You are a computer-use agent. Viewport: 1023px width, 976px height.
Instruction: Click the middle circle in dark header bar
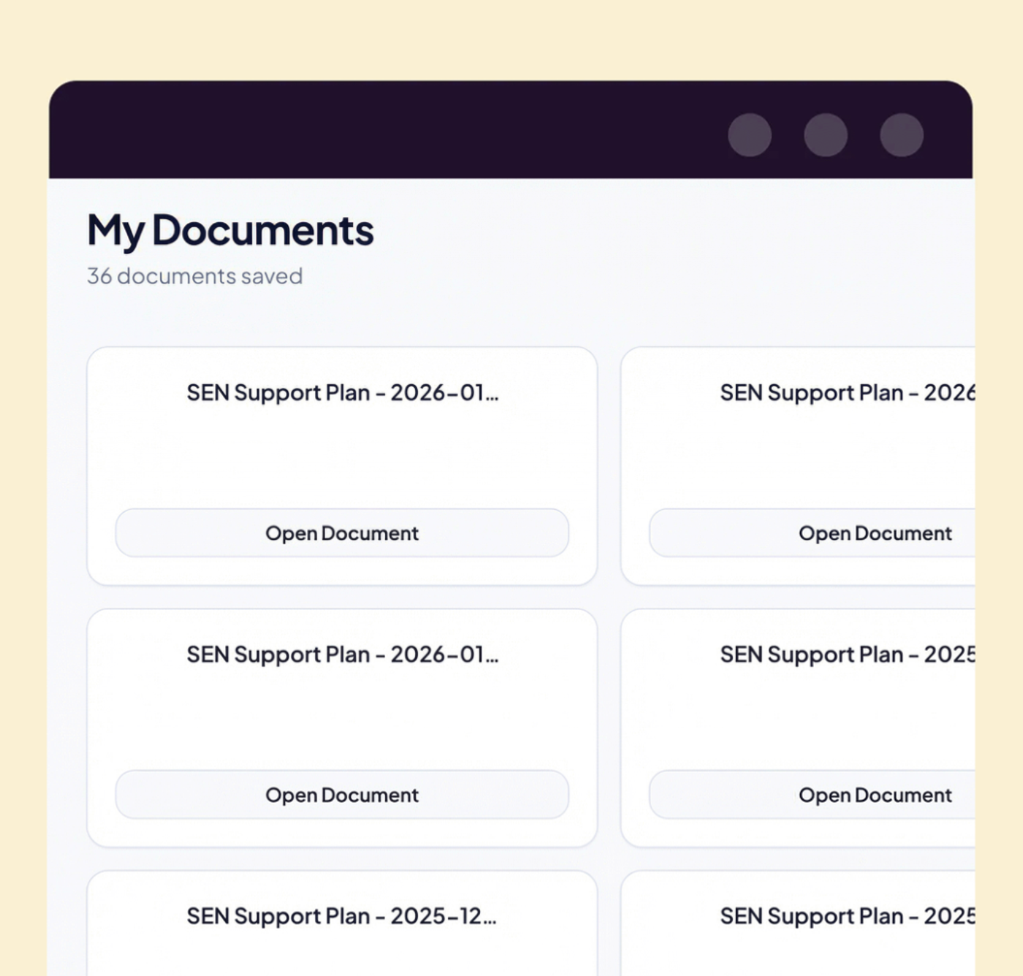826,135
